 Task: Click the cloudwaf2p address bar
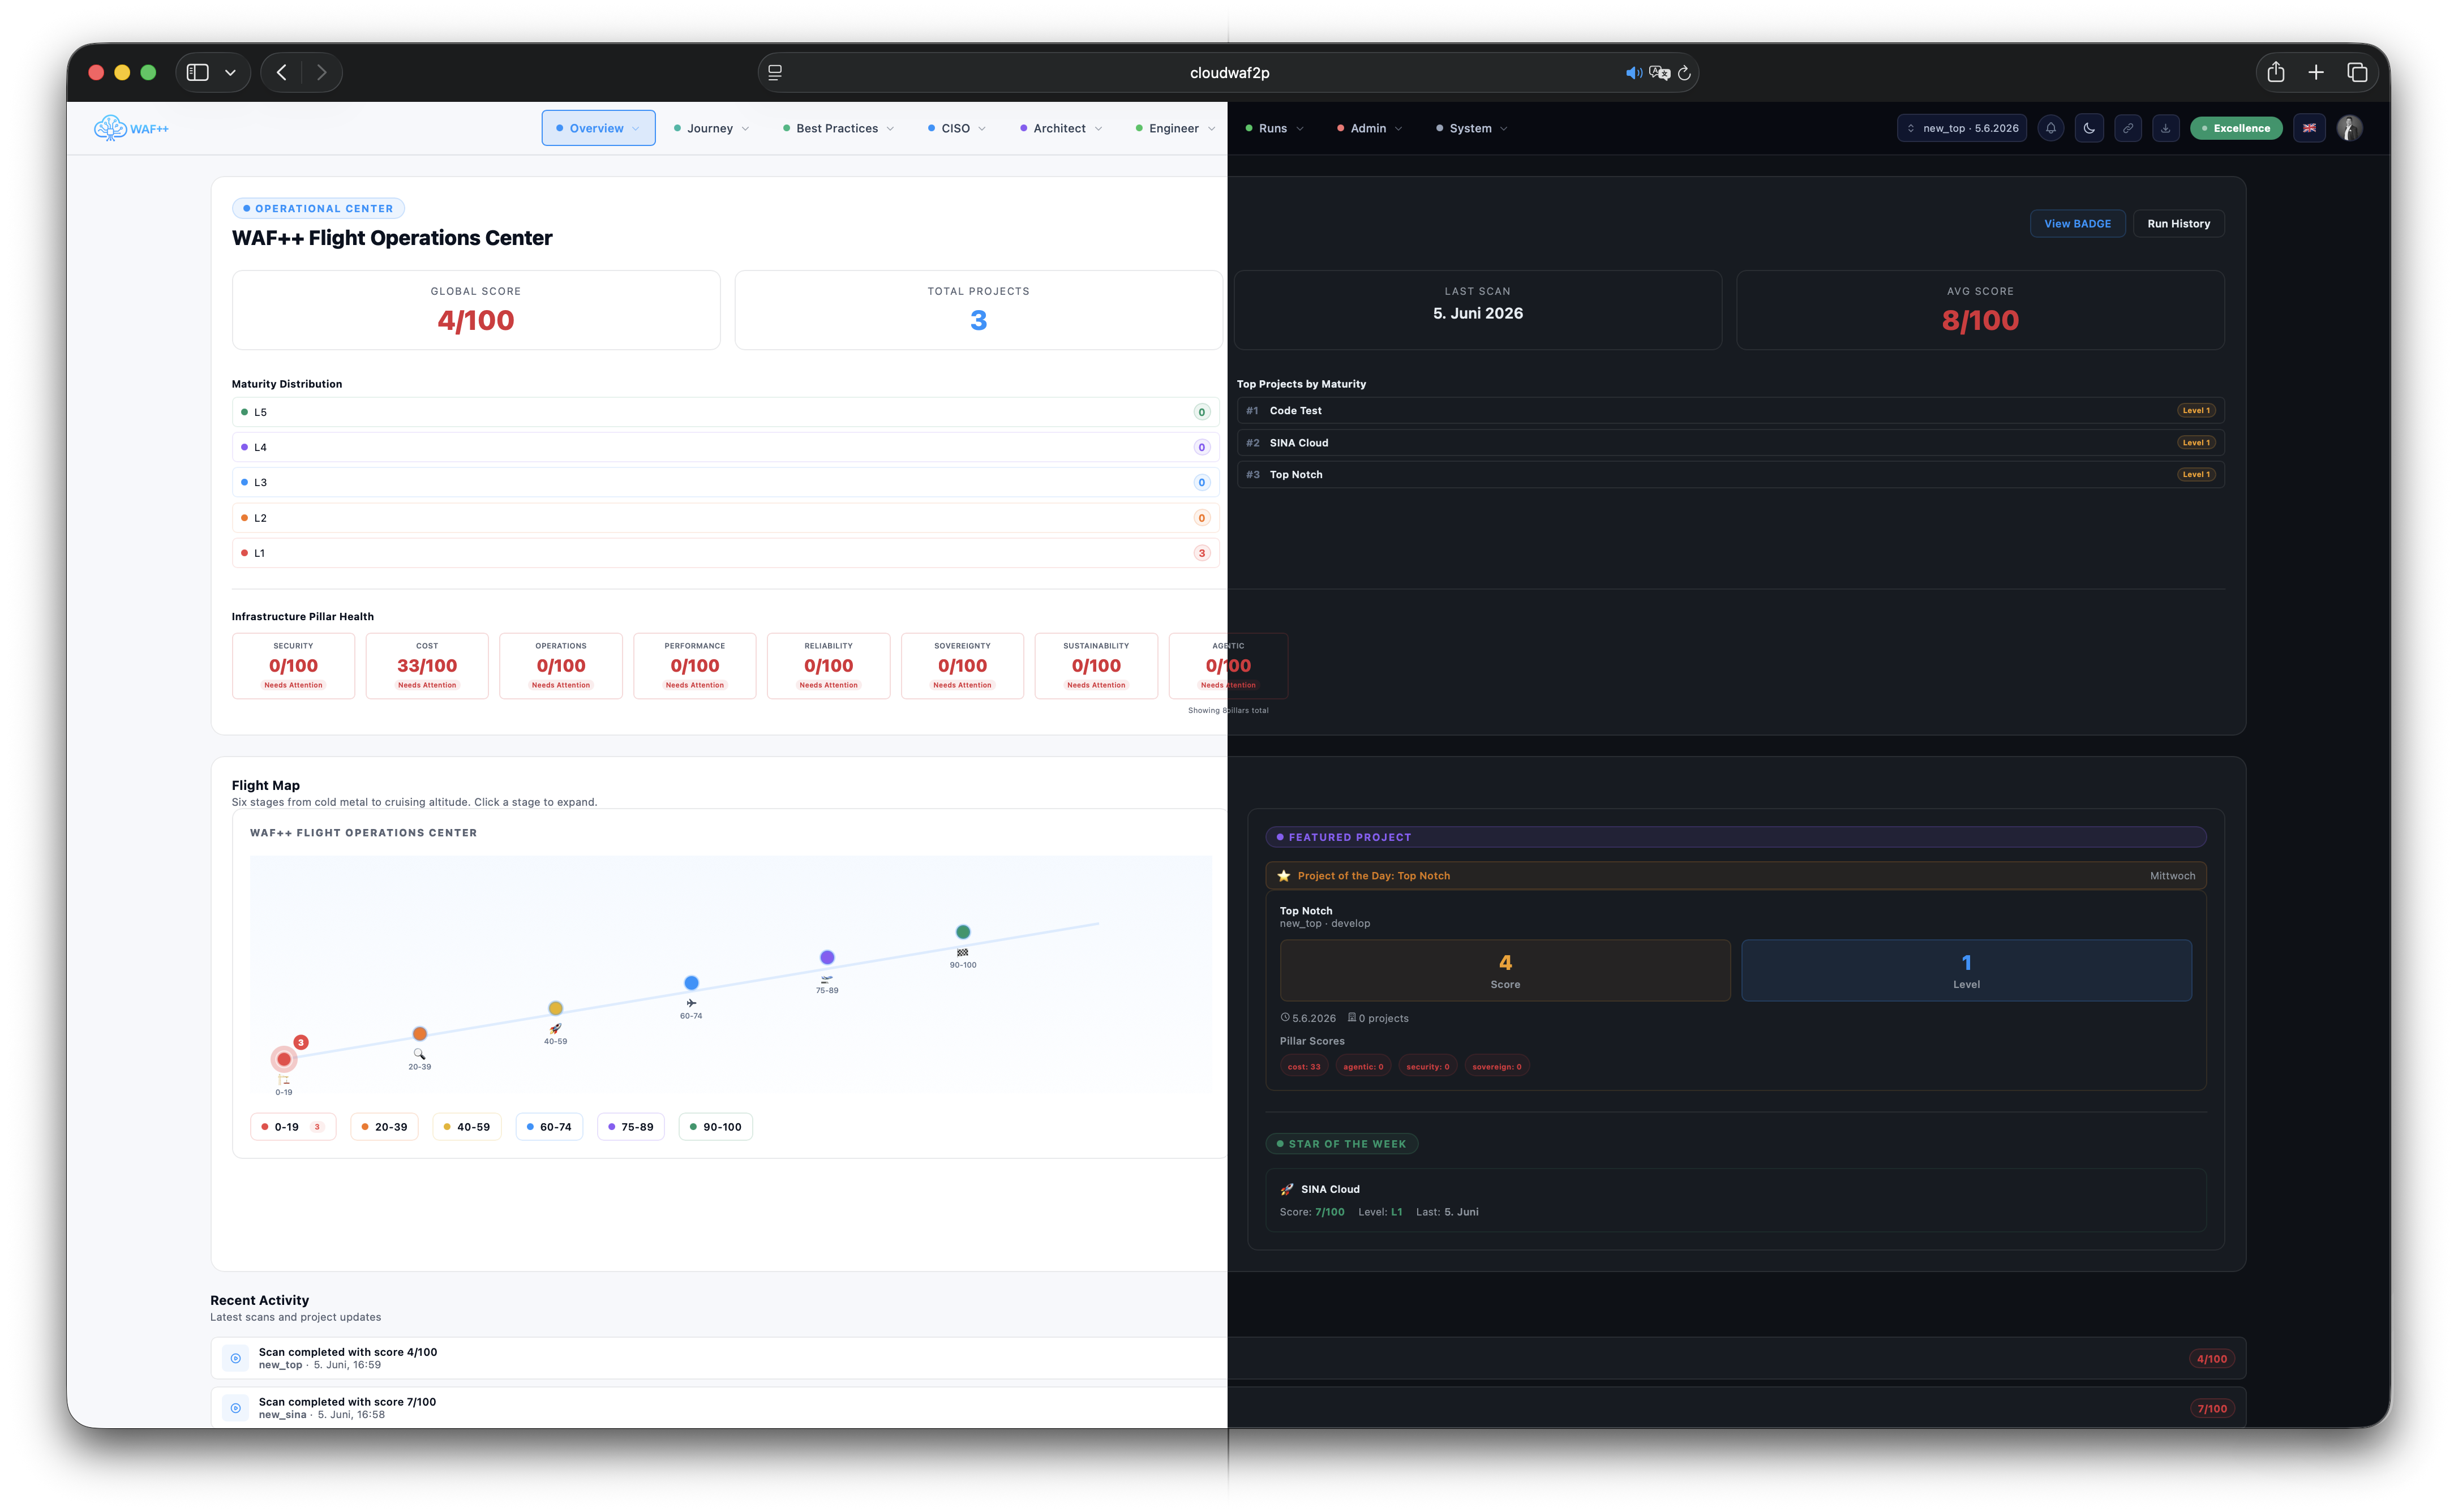pos(1229,72)
